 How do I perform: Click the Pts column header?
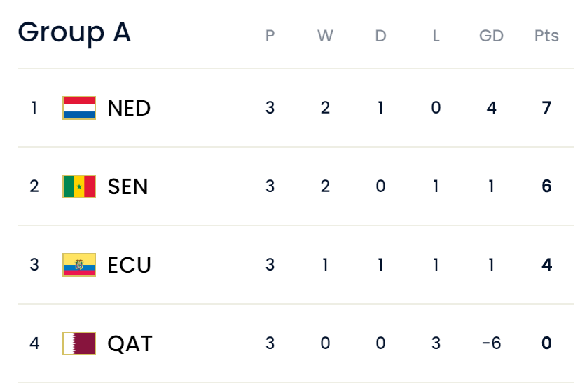(x=546, y=36)
